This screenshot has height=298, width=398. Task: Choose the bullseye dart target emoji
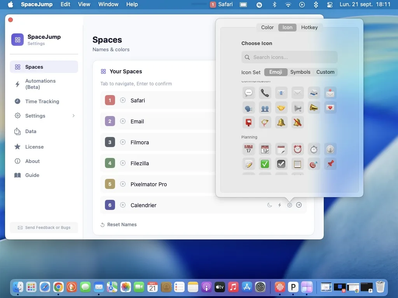click(x=314, y=164)
